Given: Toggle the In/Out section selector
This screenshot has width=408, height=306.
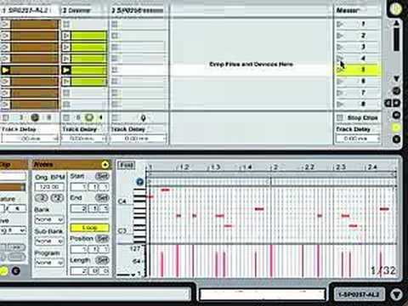Looking at the screenshot, I should pos(396,91).
